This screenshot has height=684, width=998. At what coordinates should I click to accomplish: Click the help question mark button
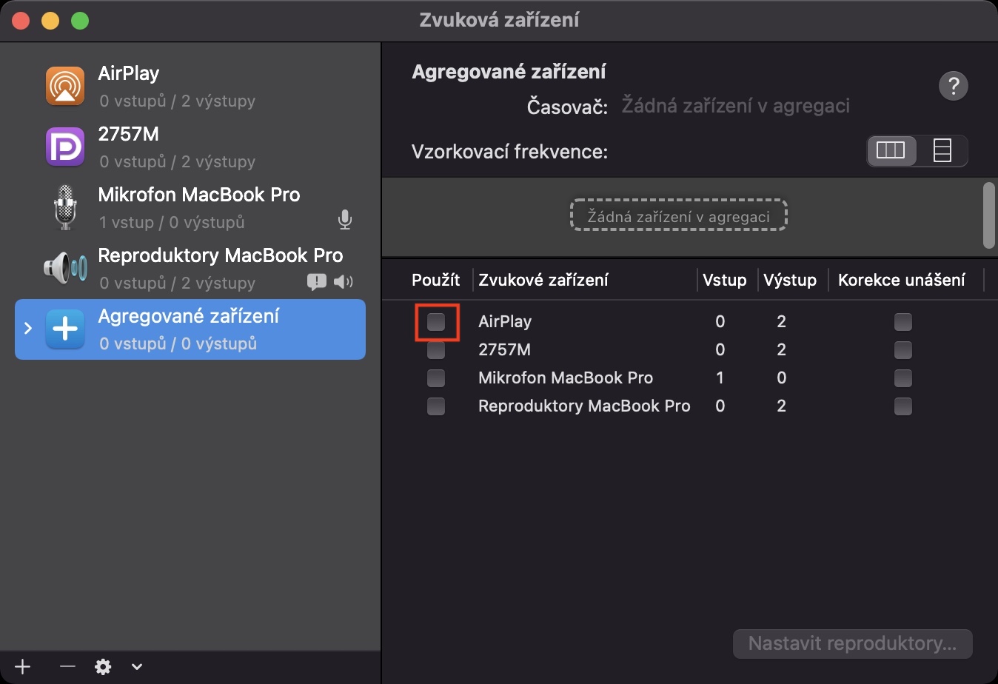(953, 86)
